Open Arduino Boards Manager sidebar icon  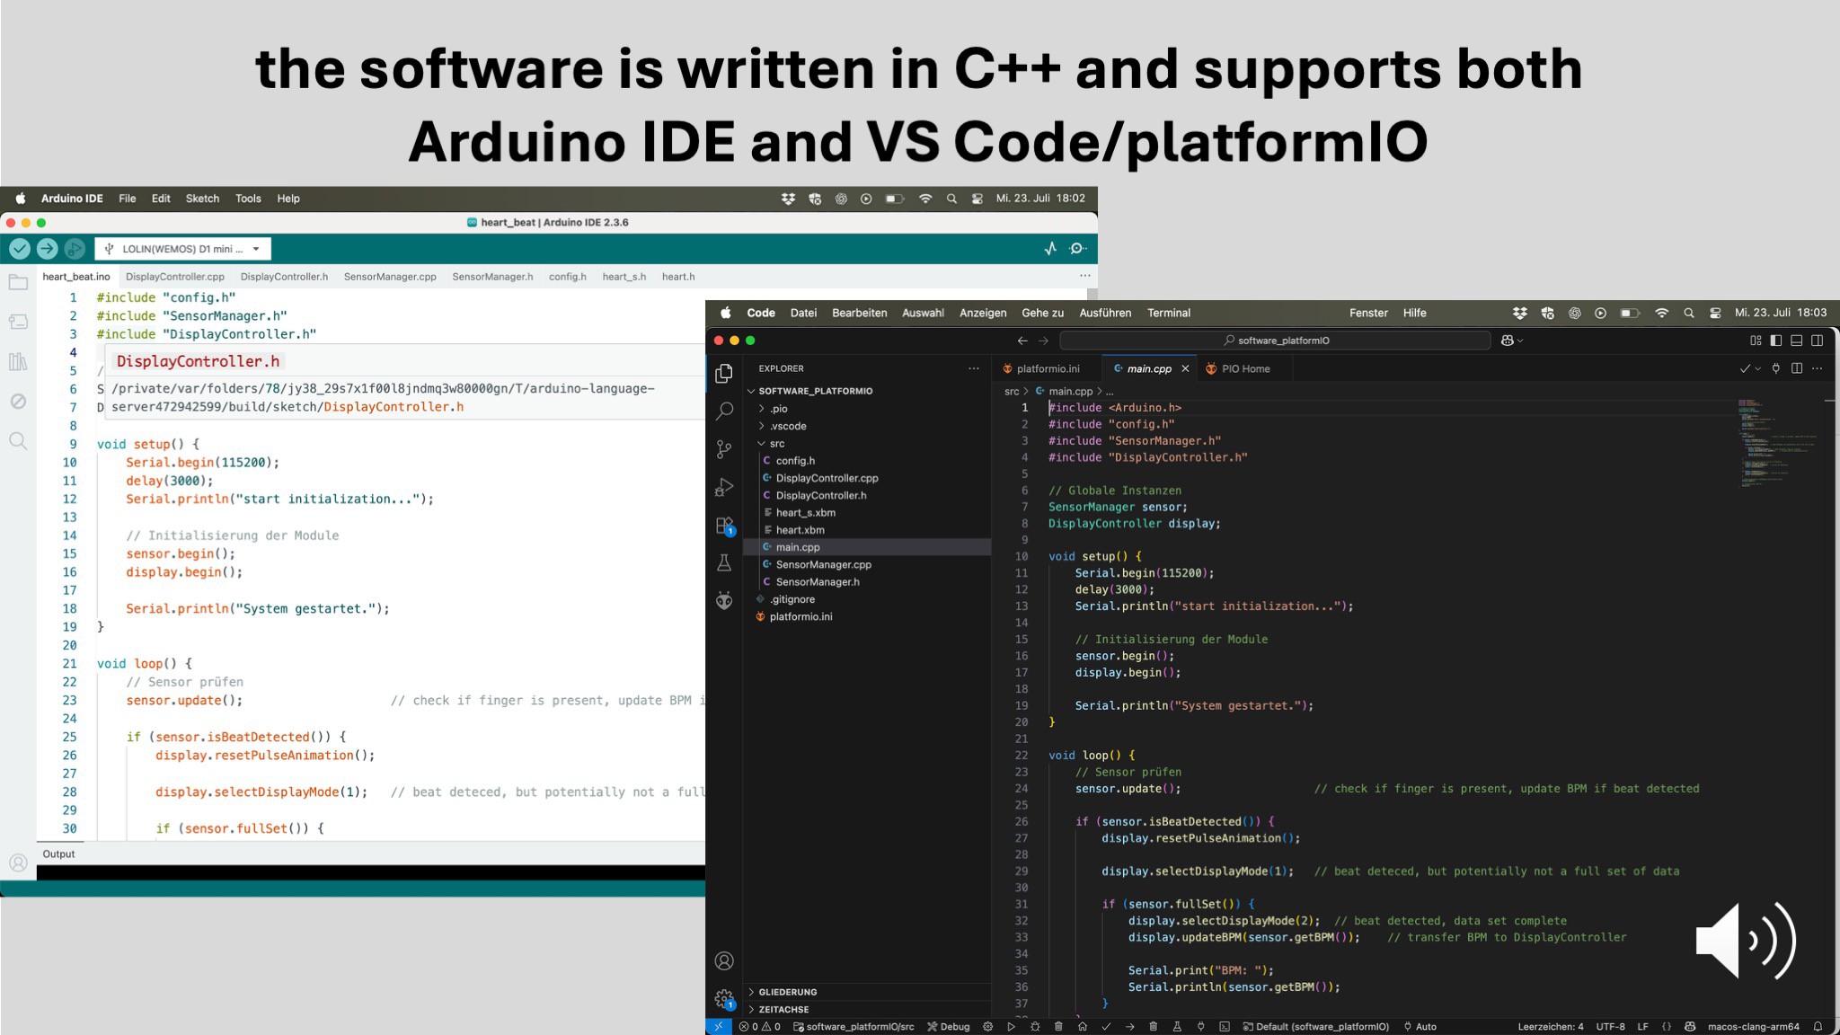[18, 322]
